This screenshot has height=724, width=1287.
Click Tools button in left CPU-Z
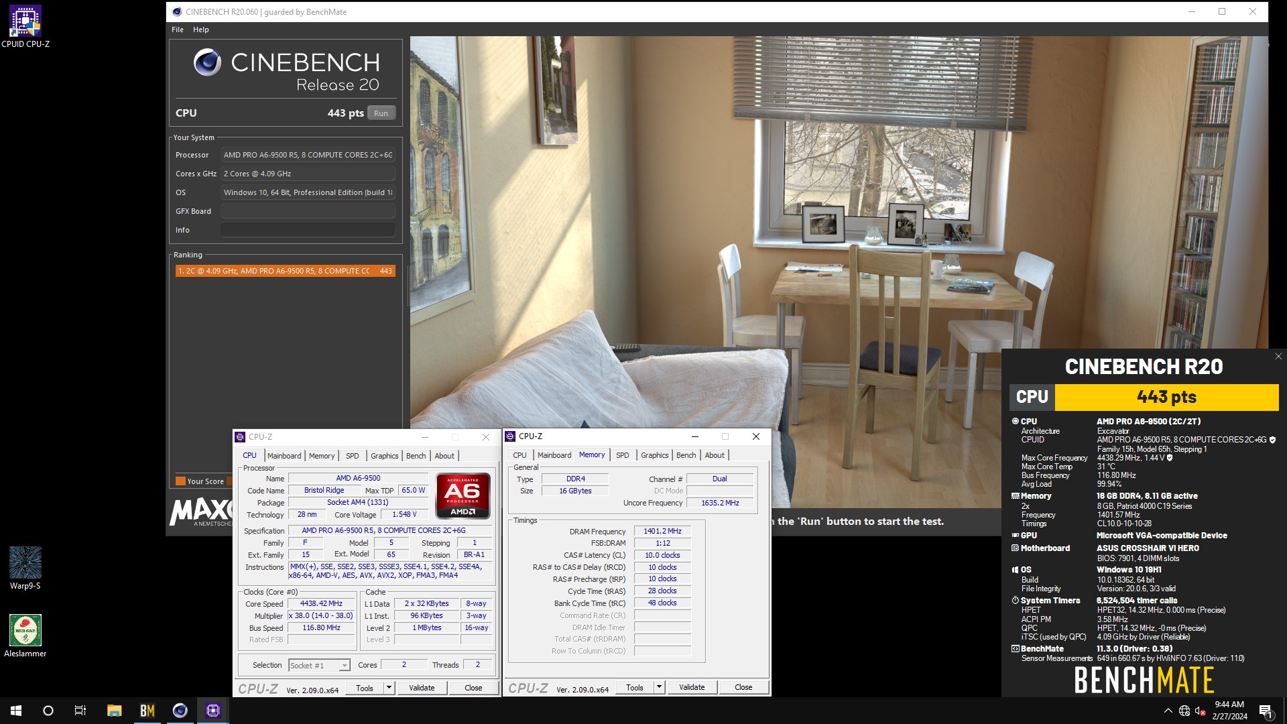click(x=365, y=688)
